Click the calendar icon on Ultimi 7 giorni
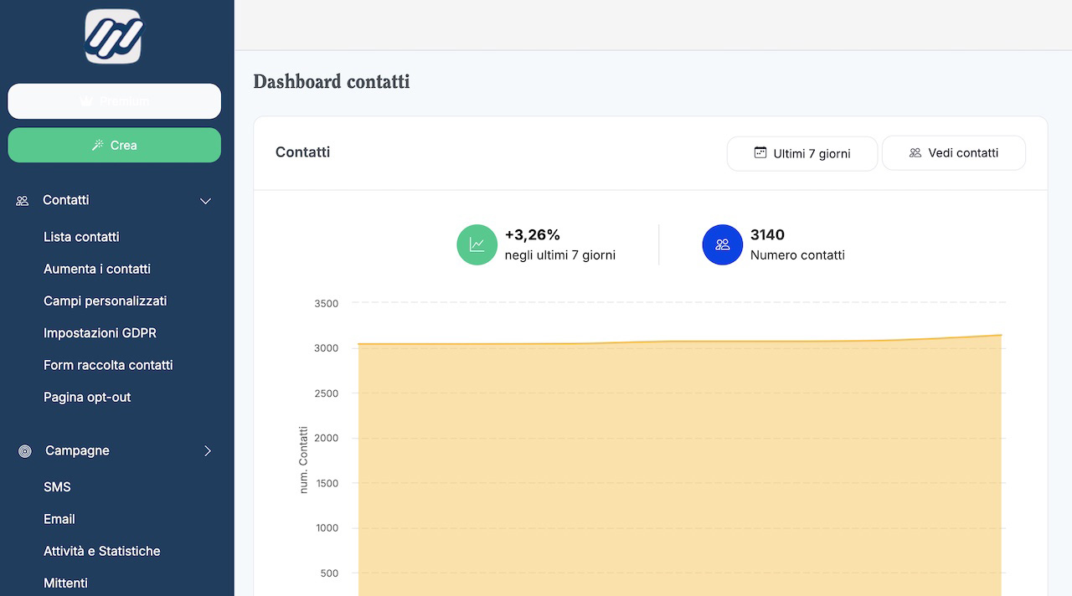This screenshot has width=1072, height=596. point(760,153)
